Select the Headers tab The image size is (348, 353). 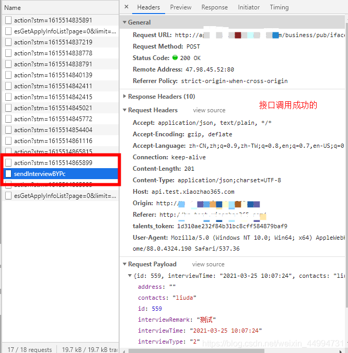click(x=148, y=7)
